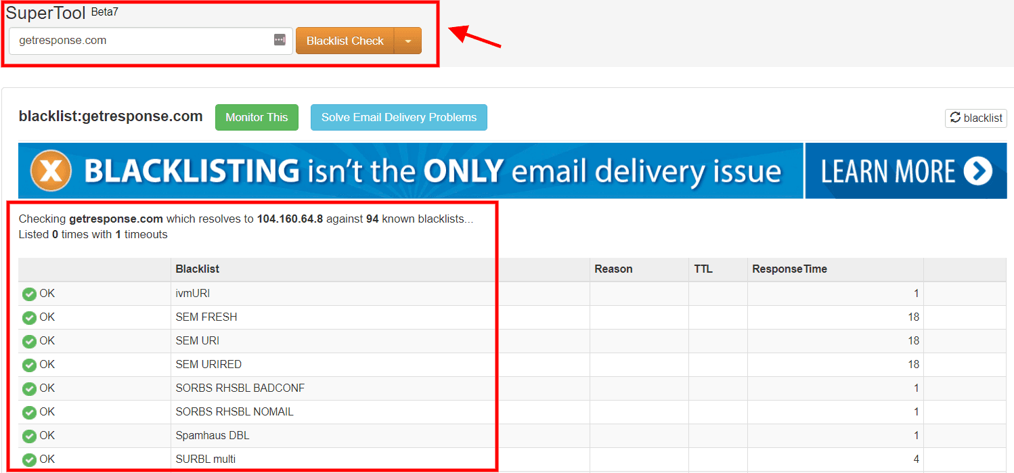Screen dimensions: 1014x473
Task: Click the SORBS RHSBL BADCONF blacklist name
Action: pos(240,388)
